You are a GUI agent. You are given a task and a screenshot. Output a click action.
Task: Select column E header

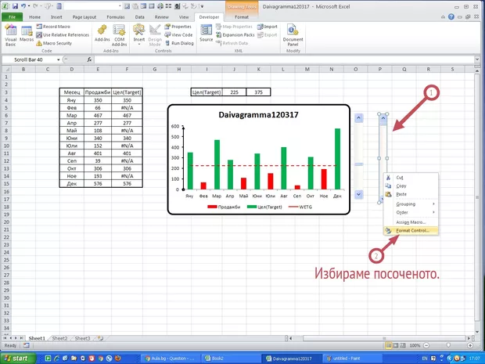pyautogui.click(x=98, y=70)
